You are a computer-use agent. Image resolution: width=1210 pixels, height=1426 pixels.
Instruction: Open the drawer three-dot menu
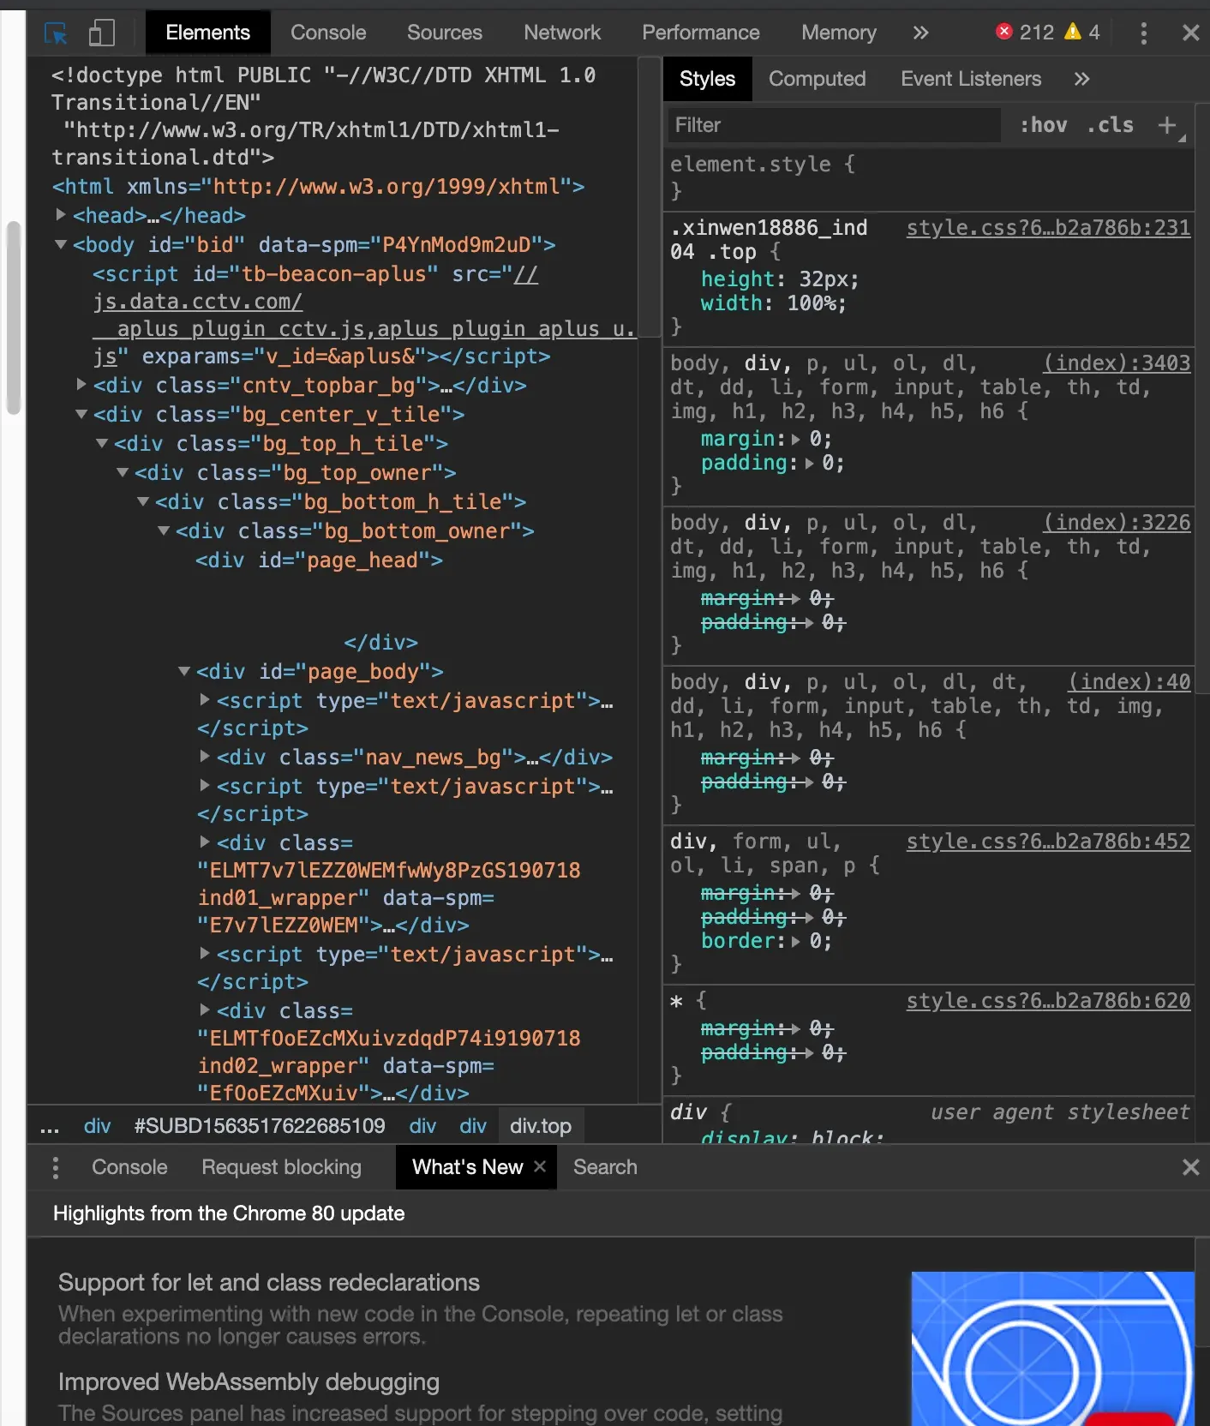56,1167
